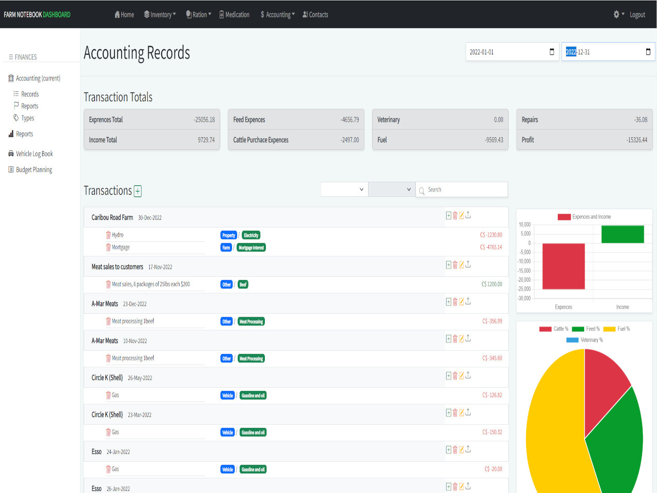
Task: Open the second transactions filter dropdown
Action: point(391,189)
